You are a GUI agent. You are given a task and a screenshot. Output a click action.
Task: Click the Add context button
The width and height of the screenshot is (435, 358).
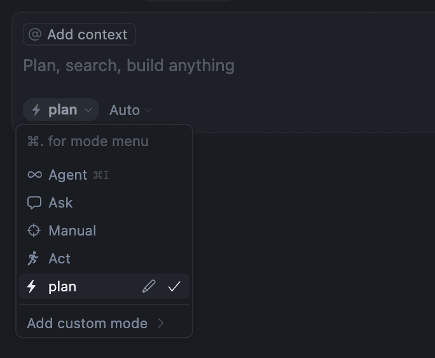point(79,34)
